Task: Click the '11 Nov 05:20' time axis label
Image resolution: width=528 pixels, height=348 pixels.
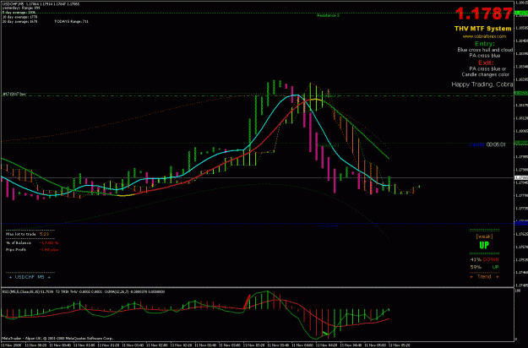Action: click(x=400, y=345)
